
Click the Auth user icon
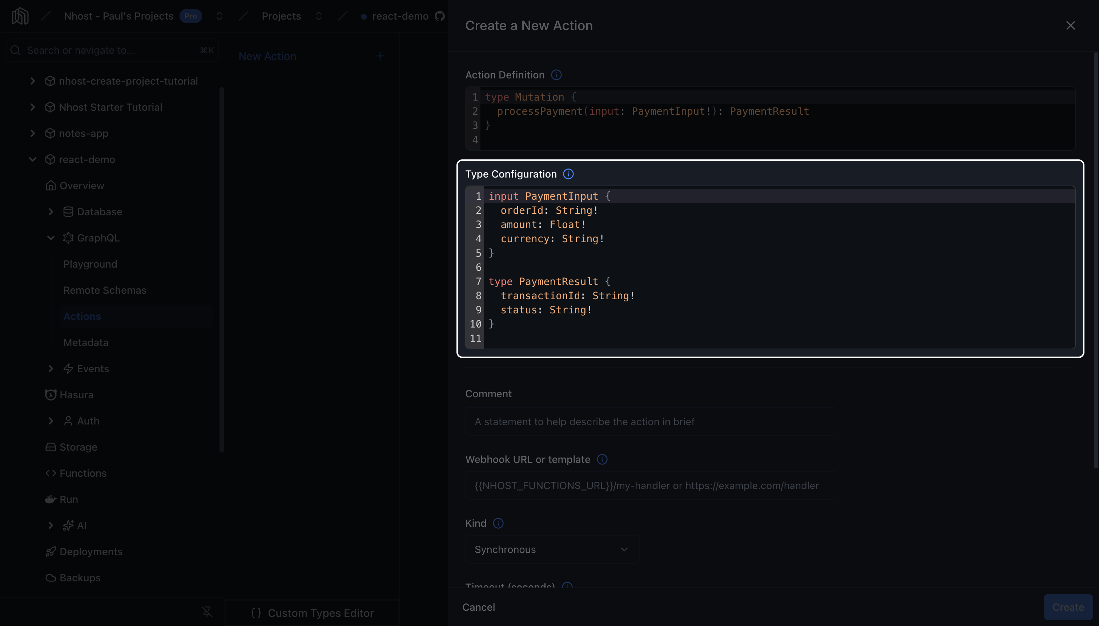tap(68, 421)
